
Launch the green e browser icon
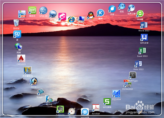(x=140, y=13)
